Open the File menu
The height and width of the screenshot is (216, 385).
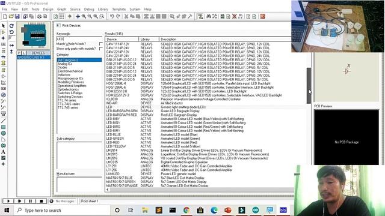[5, 9]
